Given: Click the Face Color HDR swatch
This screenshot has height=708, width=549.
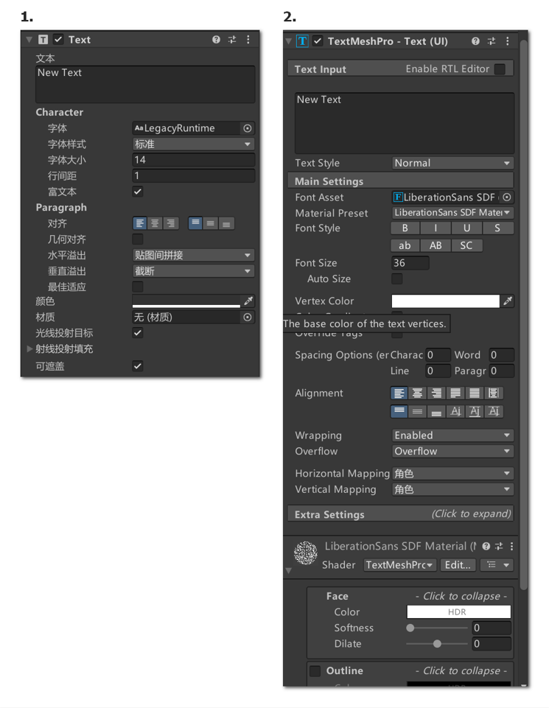Looking at the screenshot, I should pyautogui.click(x=458, y=611).
